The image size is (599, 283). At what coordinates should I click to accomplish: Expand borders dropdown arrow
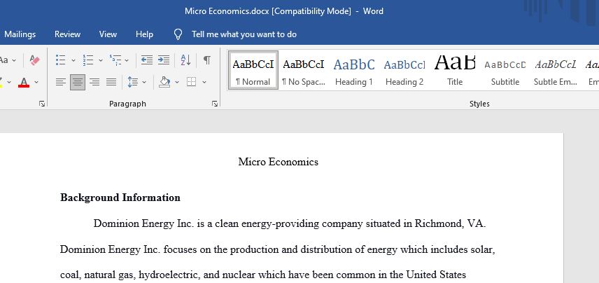204,82
